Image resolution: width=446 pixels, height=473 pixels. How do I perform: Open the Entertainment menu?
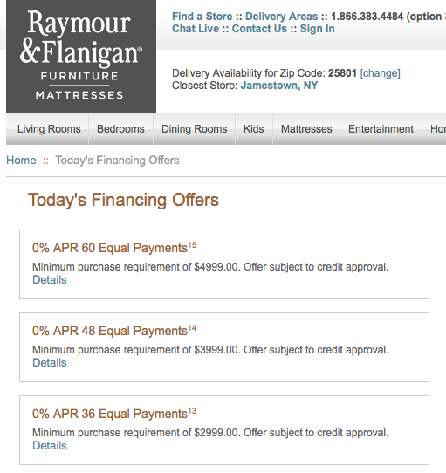pos(381,129)
